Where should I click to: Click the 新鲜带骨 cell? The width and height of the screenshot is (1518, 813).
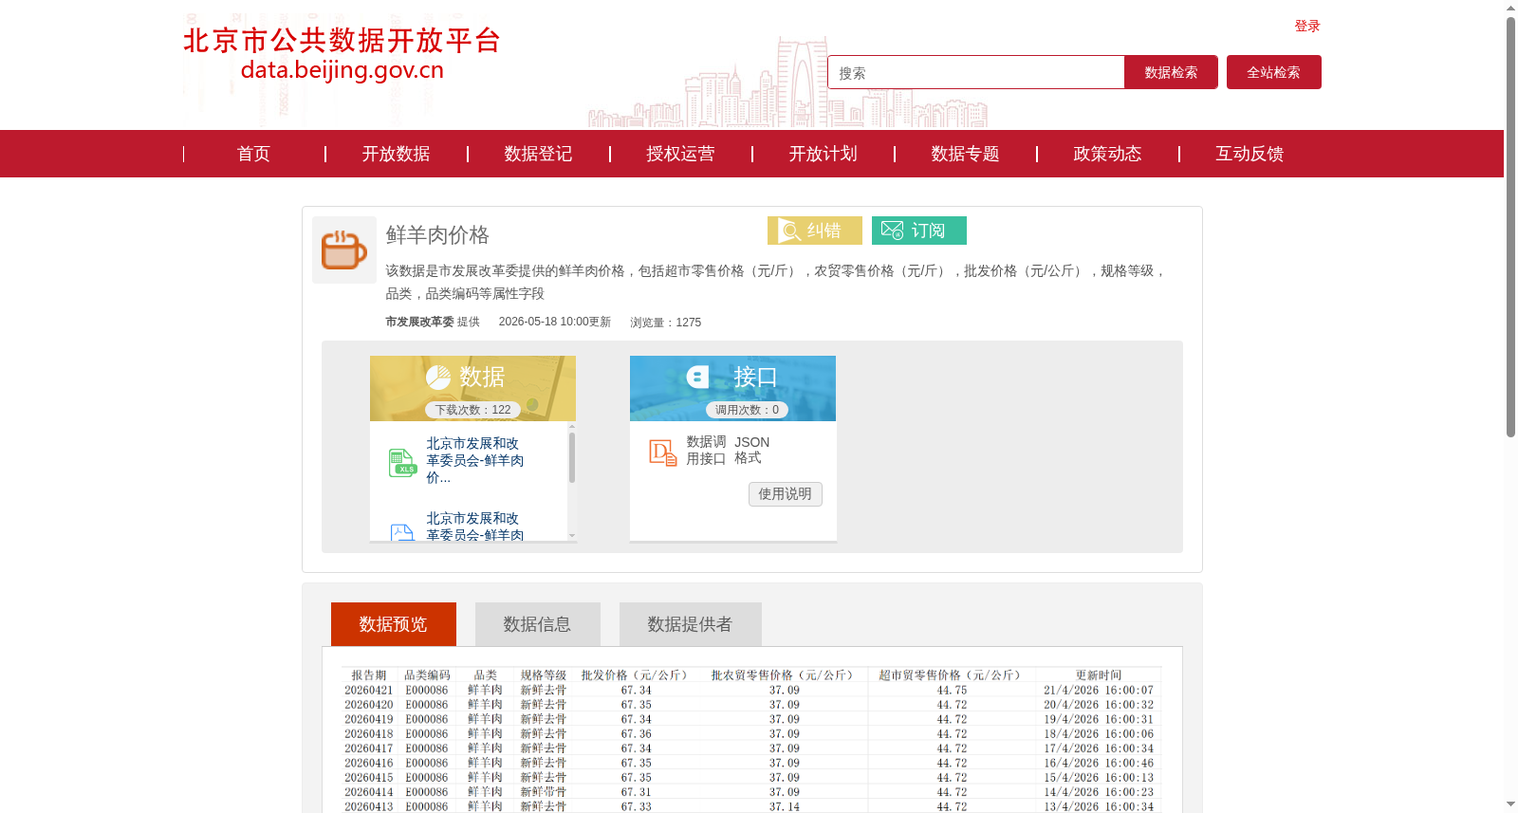click(x=544, y=792)
